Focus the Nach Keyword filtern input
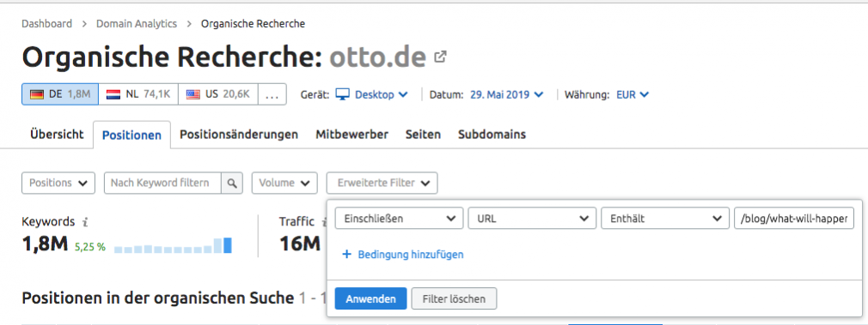The image size is (868, 325). [162, 183]
